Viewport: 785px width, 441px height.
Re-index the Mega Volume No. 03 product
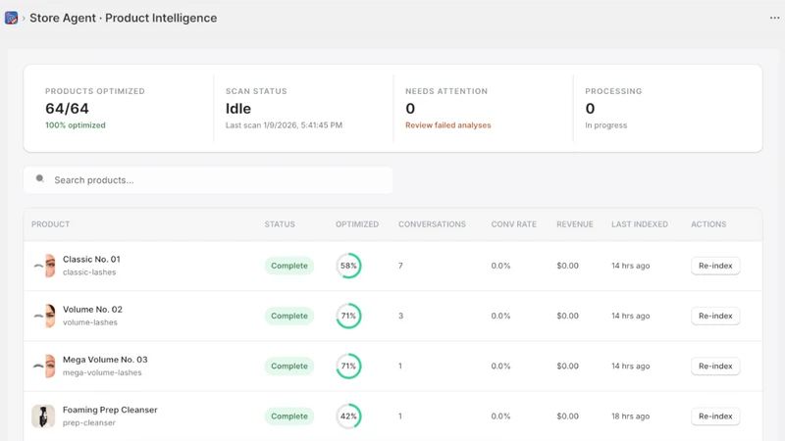click(x=715, y=366)
